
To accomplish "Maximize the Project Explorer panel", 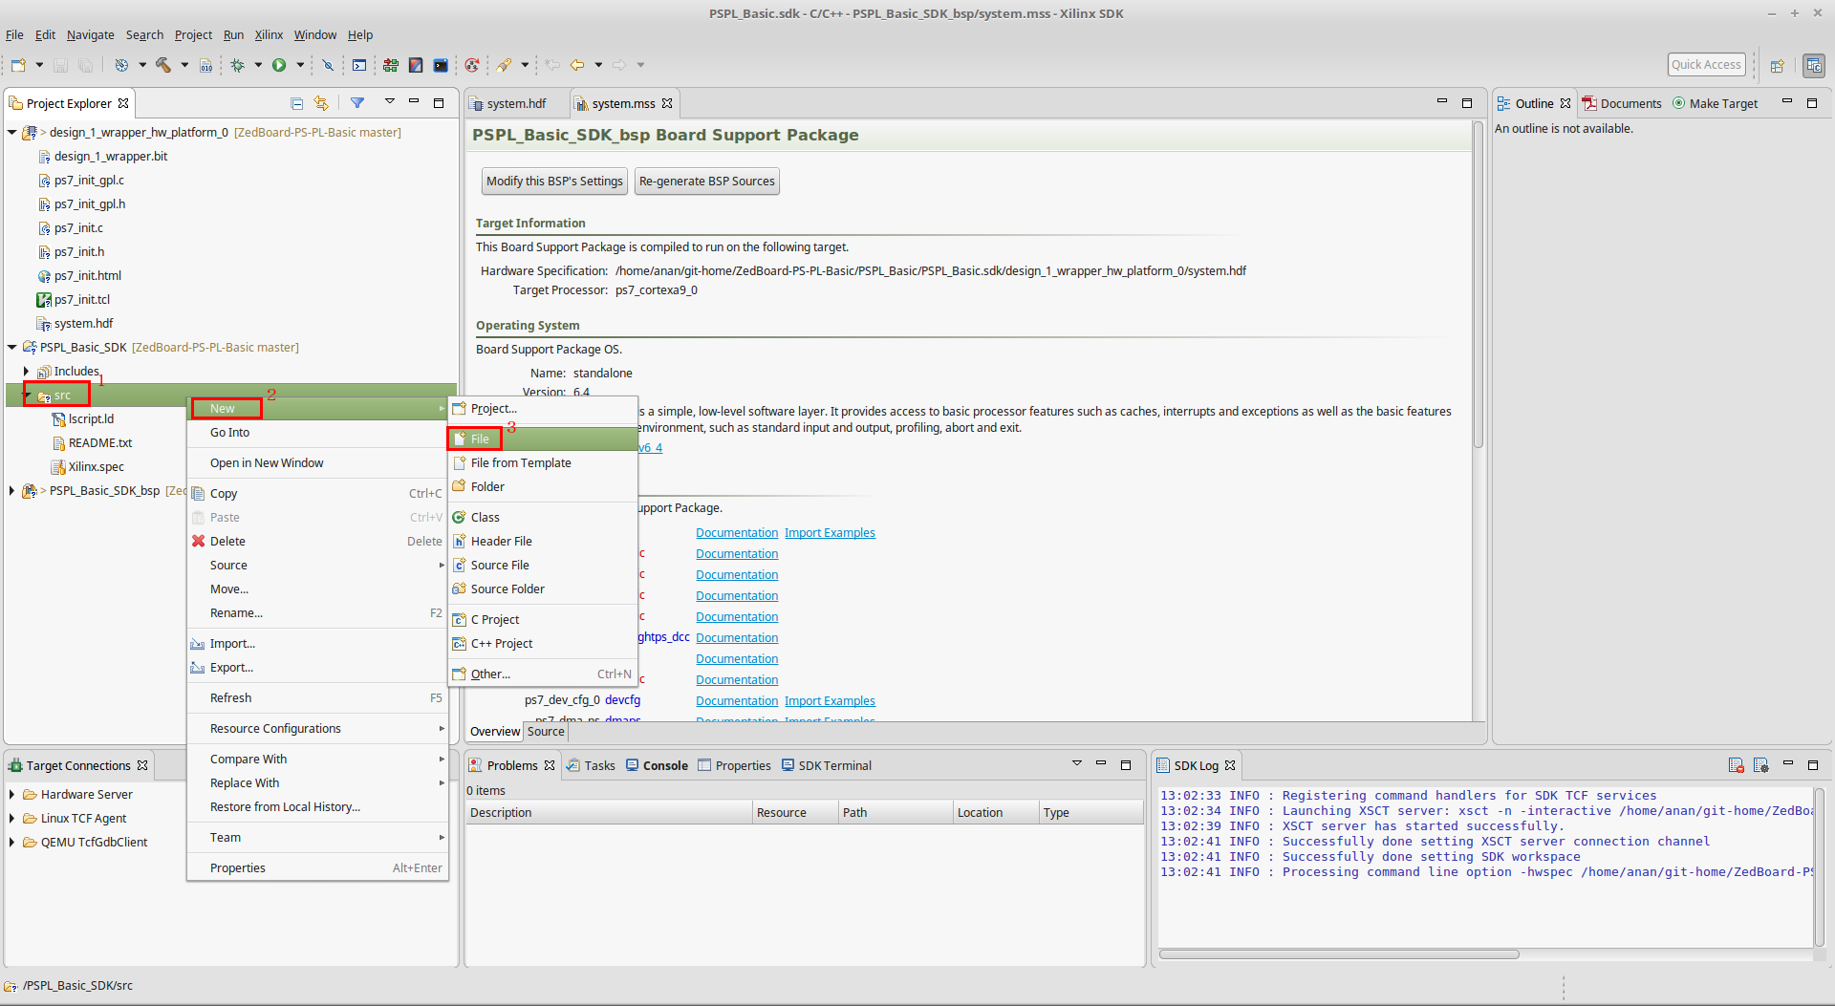I will [x=439, y=102].
